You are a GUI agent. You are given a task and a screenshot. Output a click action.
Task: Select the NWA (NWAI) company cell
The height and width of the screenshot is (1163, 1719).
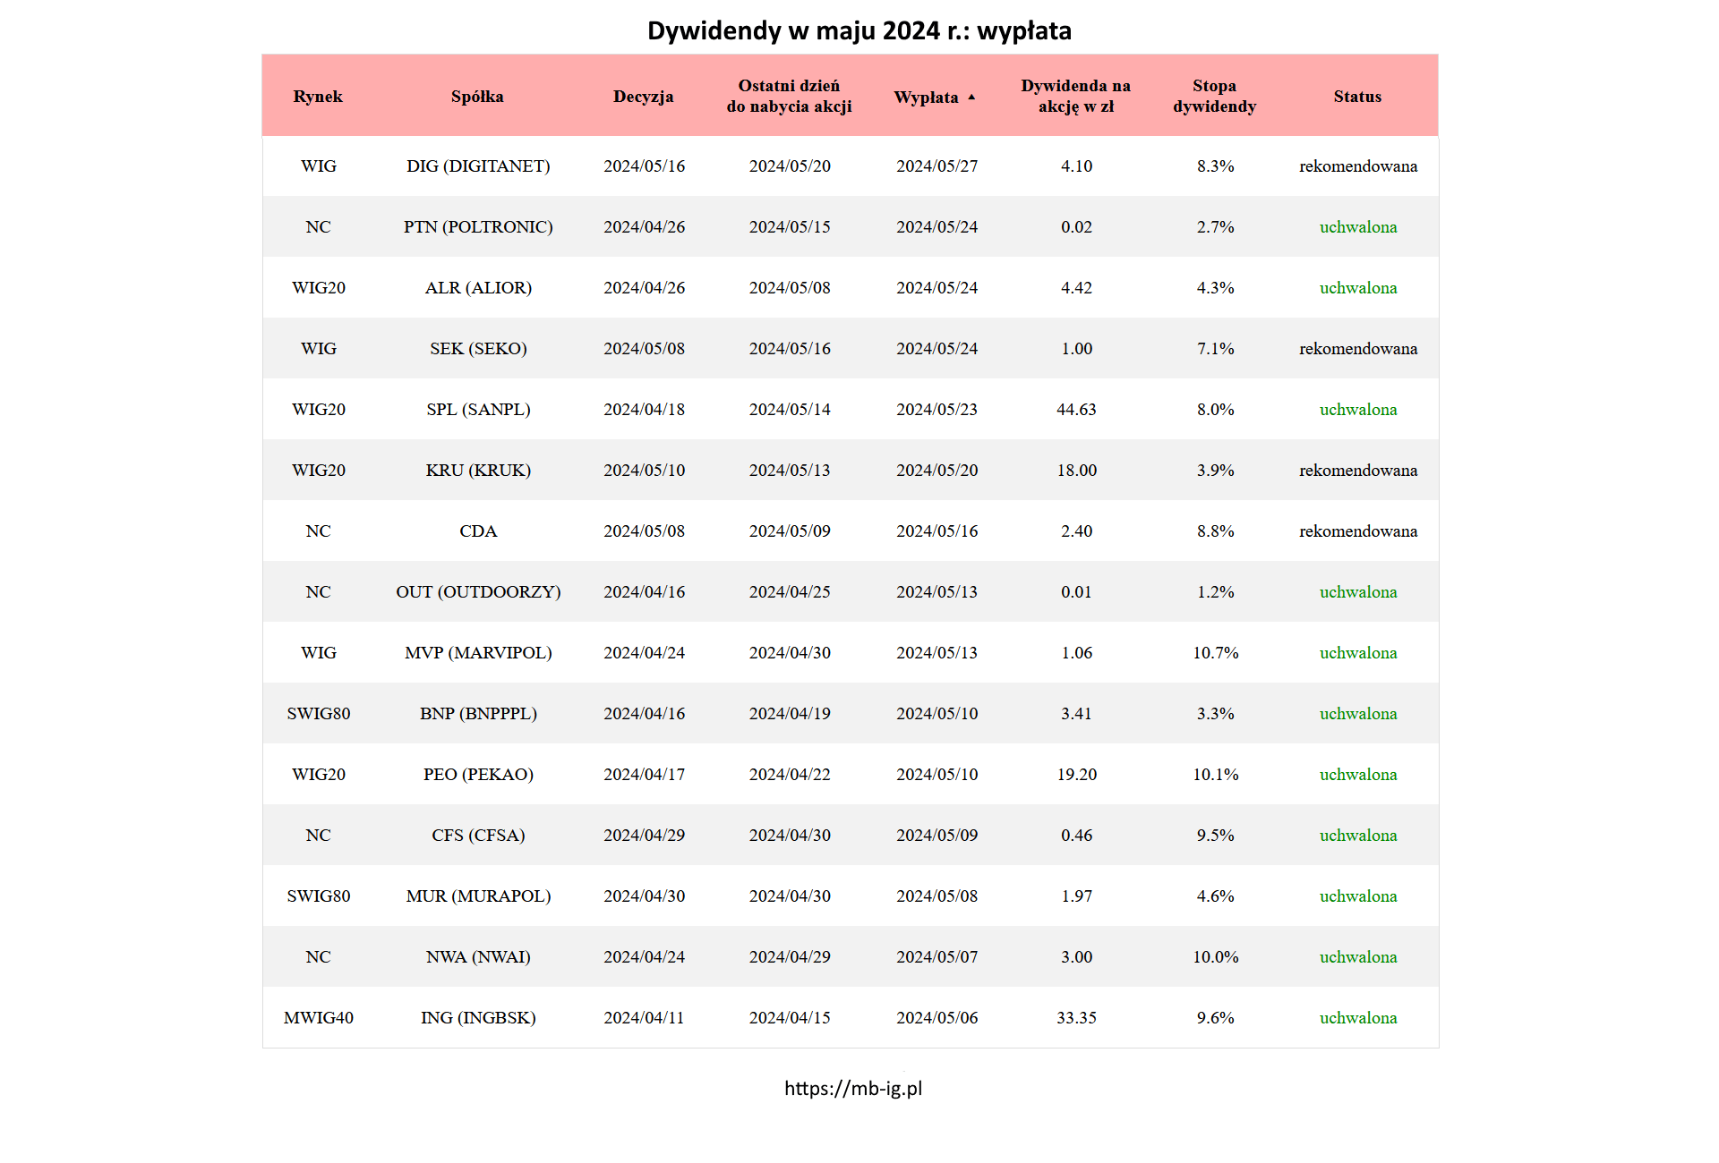coord(478,957)
